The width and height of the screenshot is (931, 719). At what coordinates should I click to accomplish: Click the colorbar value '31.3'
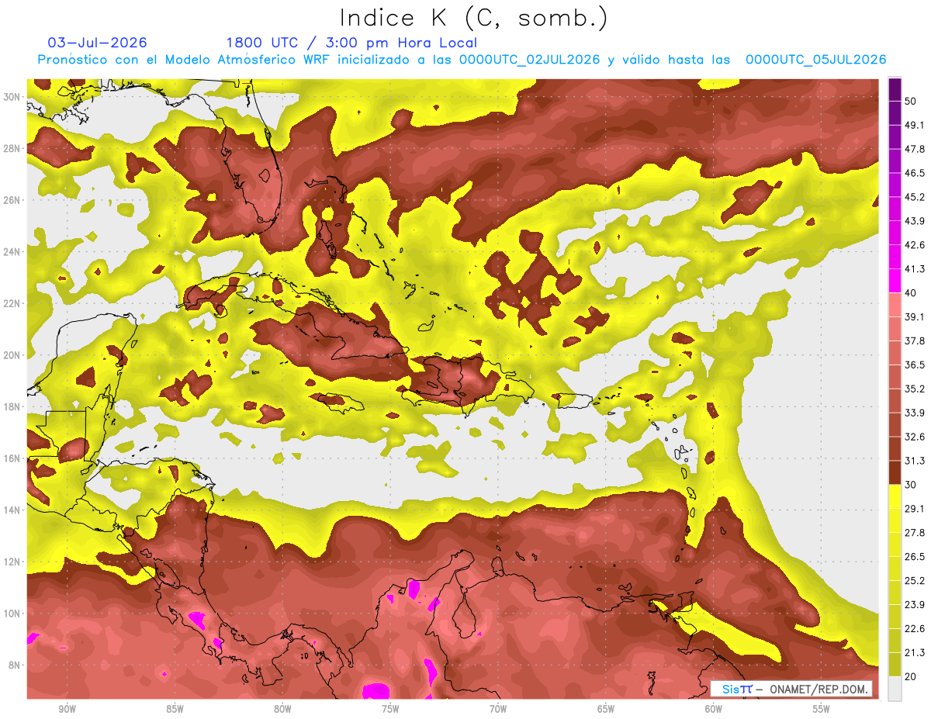(915, 461)
